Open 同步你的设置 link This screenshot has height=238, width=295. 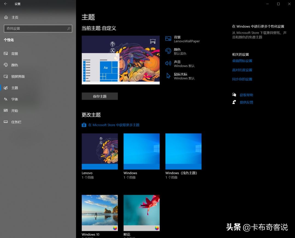(242, 79)
